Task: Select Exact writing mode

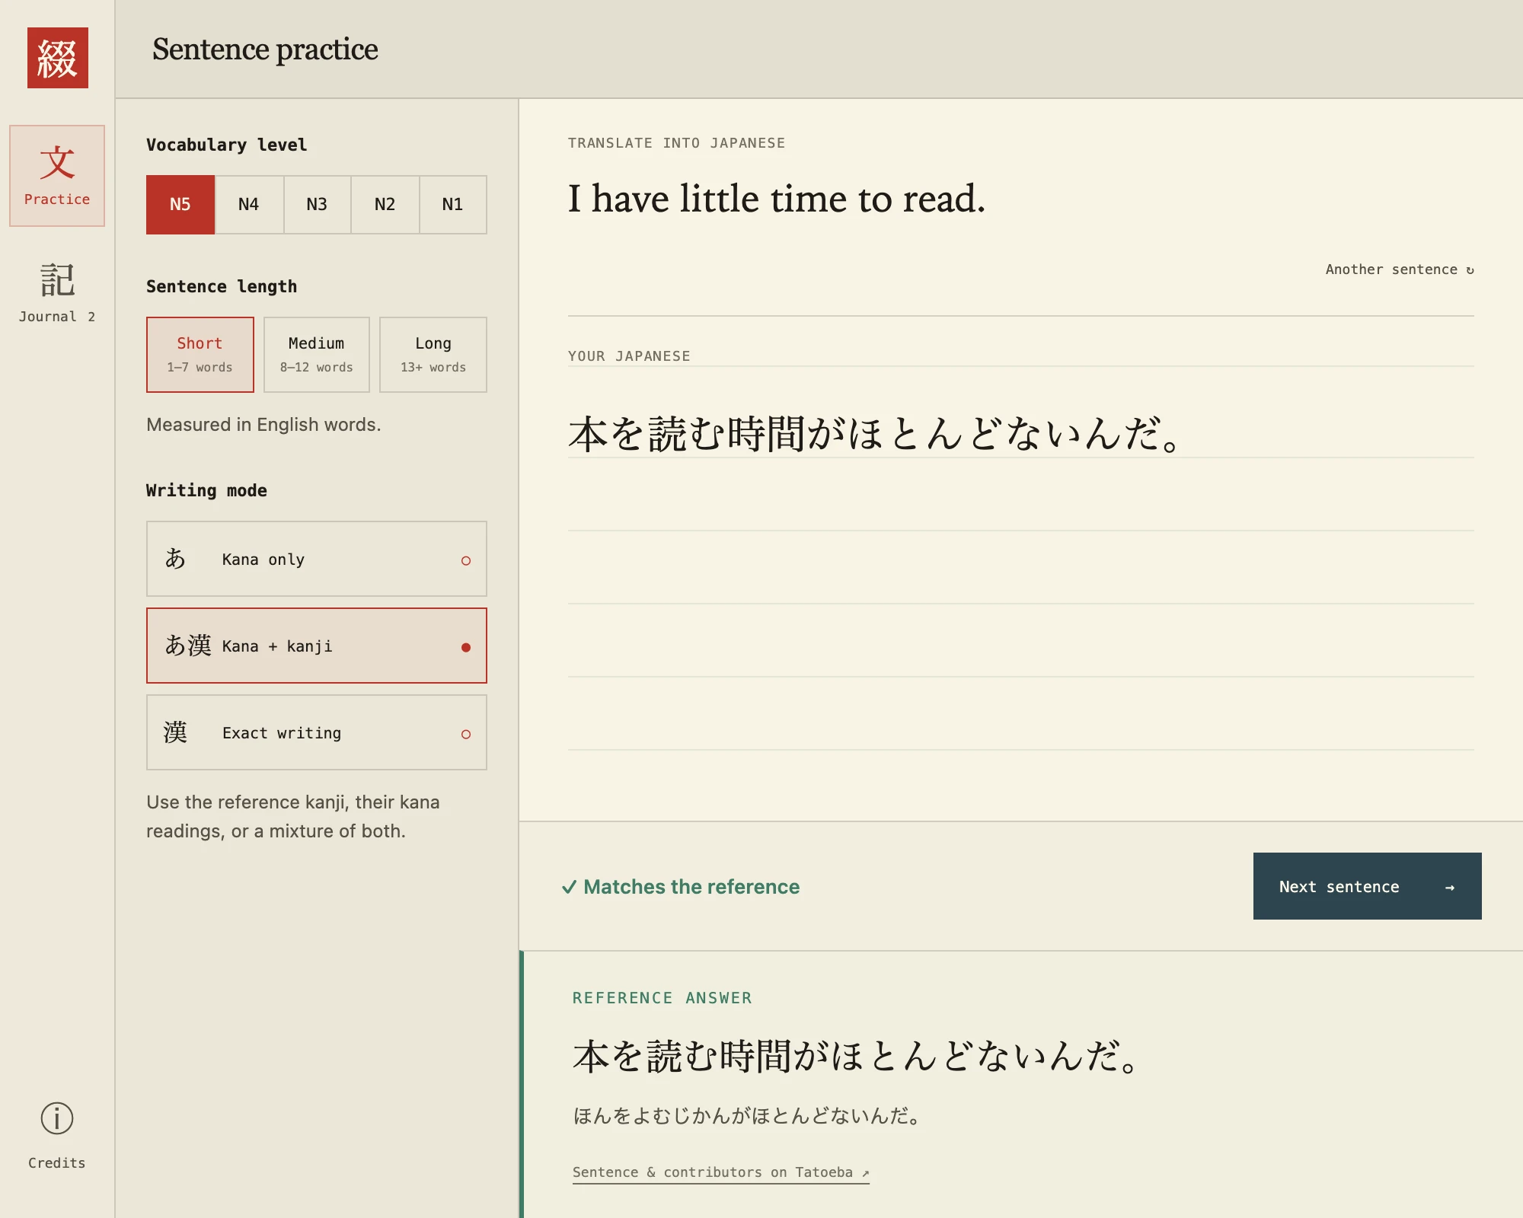Action: click(317, 732)
